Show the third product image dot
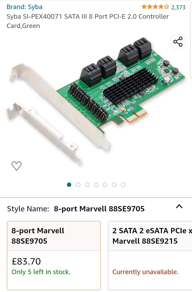The image size is (192, 292). tap(87, 185)
